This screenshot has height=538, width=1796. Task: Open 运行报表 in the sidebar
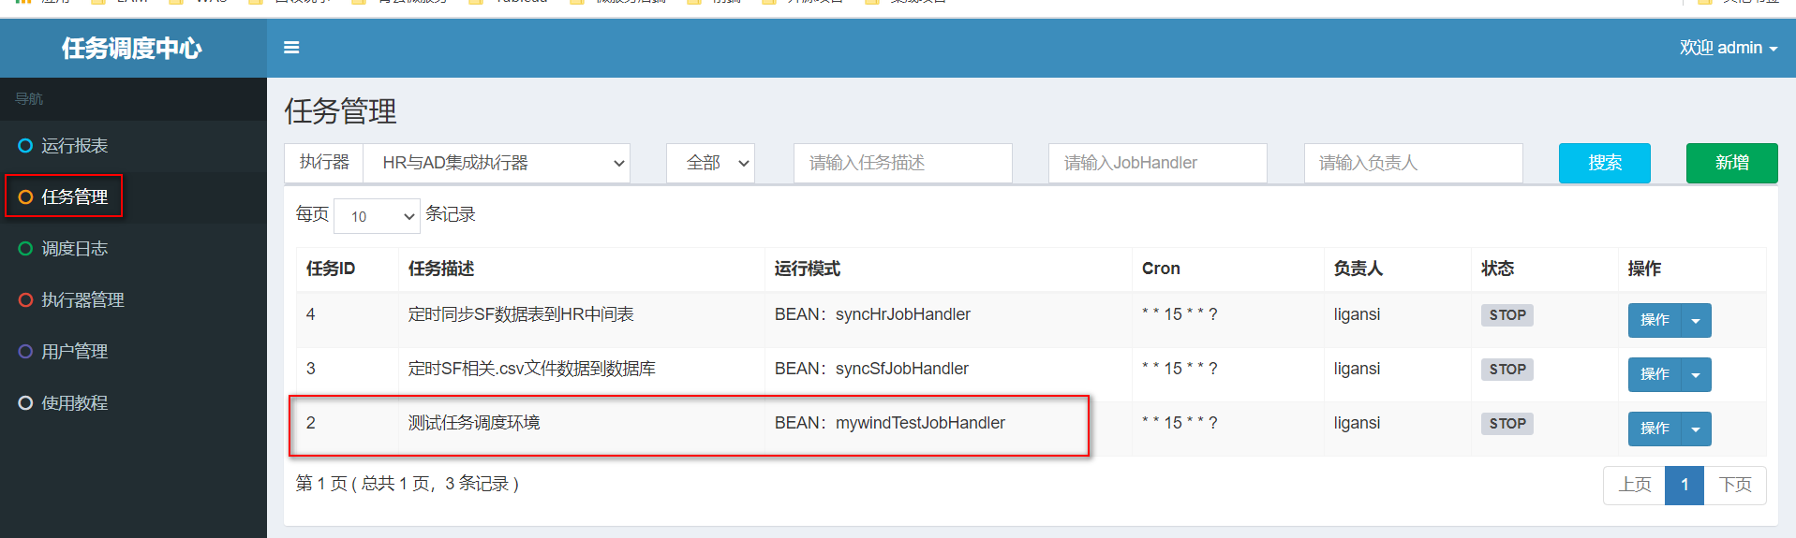[x=133, y=146]
